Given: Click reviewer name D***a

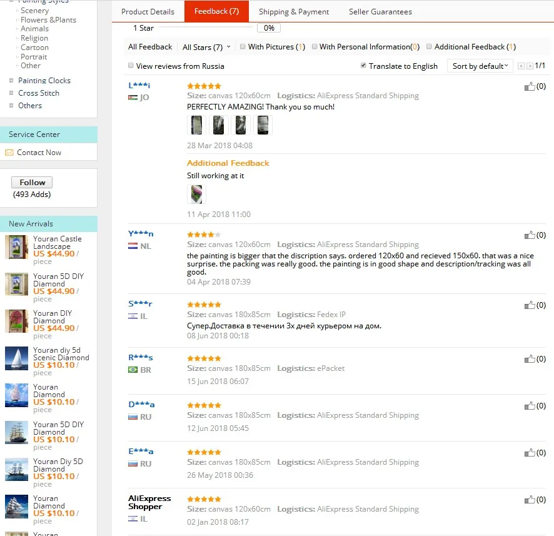Looking at the screenshot, I should (x=141, y=405).
